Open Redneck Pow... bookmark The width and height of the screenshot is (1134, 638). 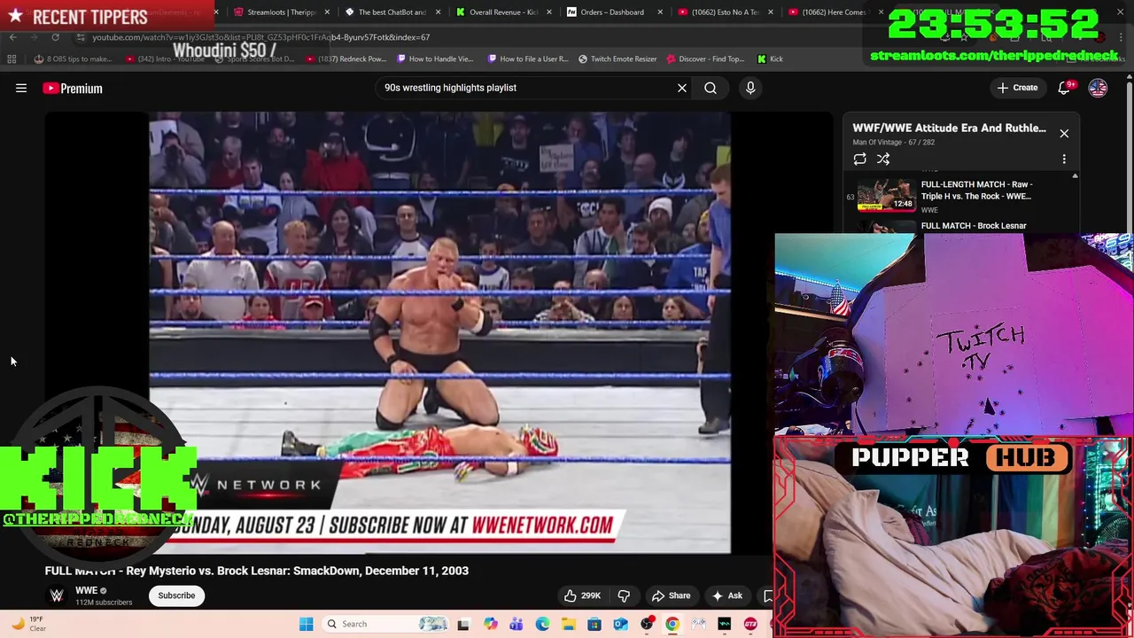point(346,59)
